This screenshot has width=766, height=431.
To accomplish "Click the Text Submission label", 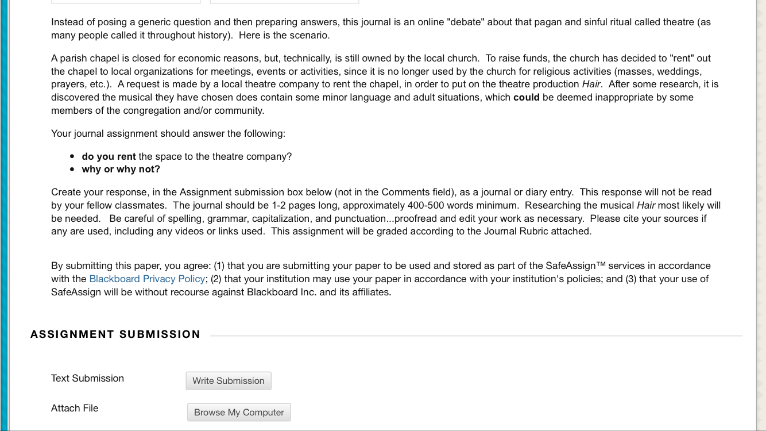I will coord(87,378).
